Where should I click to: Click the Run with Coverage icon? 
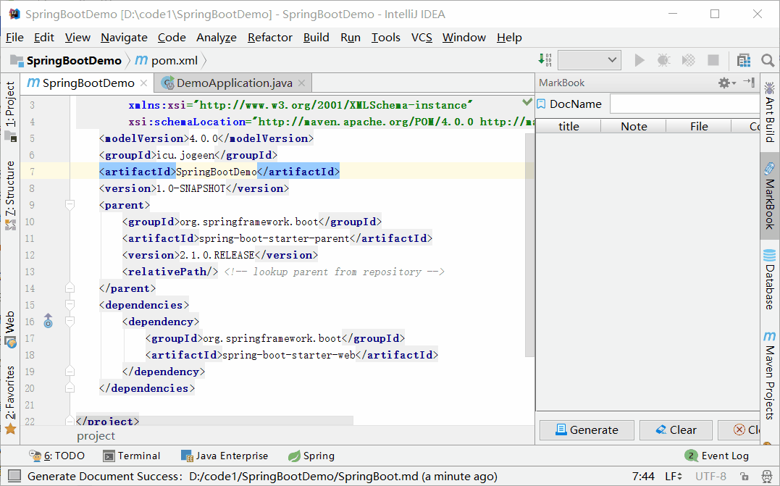(x=689, y=61)
